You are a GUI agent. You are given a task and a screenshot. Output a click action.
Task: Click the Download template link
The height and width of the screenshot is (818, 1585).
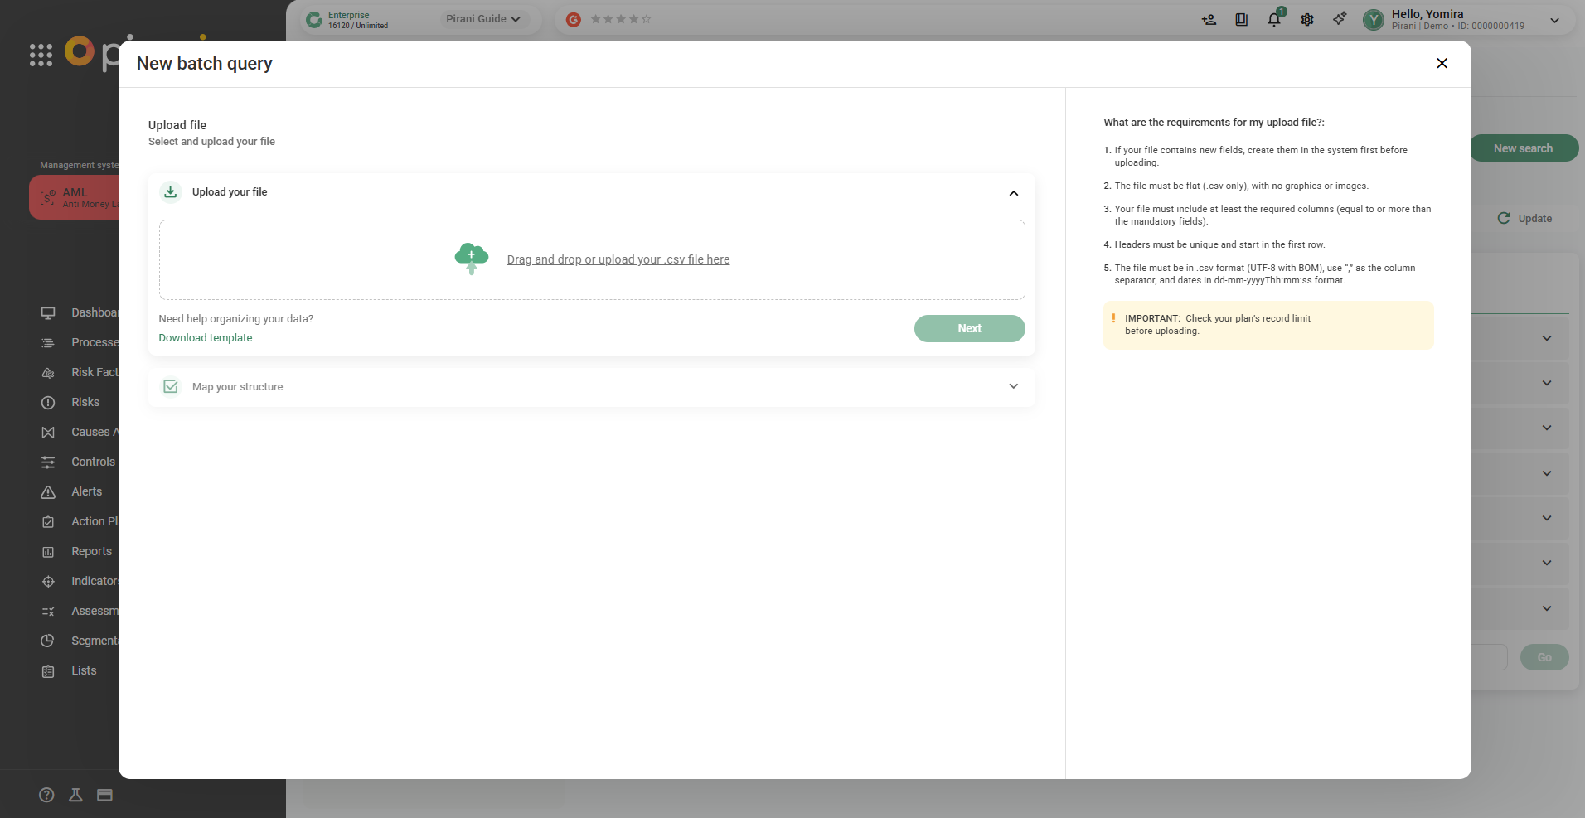pyautogui.click(x=206, y=338)
